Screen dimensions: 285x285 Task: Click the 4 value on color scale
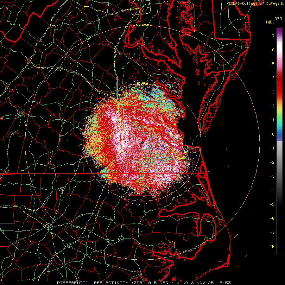click(x=273, y=78)
